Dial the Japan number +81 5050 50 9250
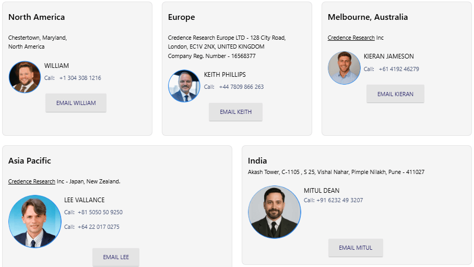The width and height of the screenshot is (474, 267). pyautogui.click(x=100, y=212)
